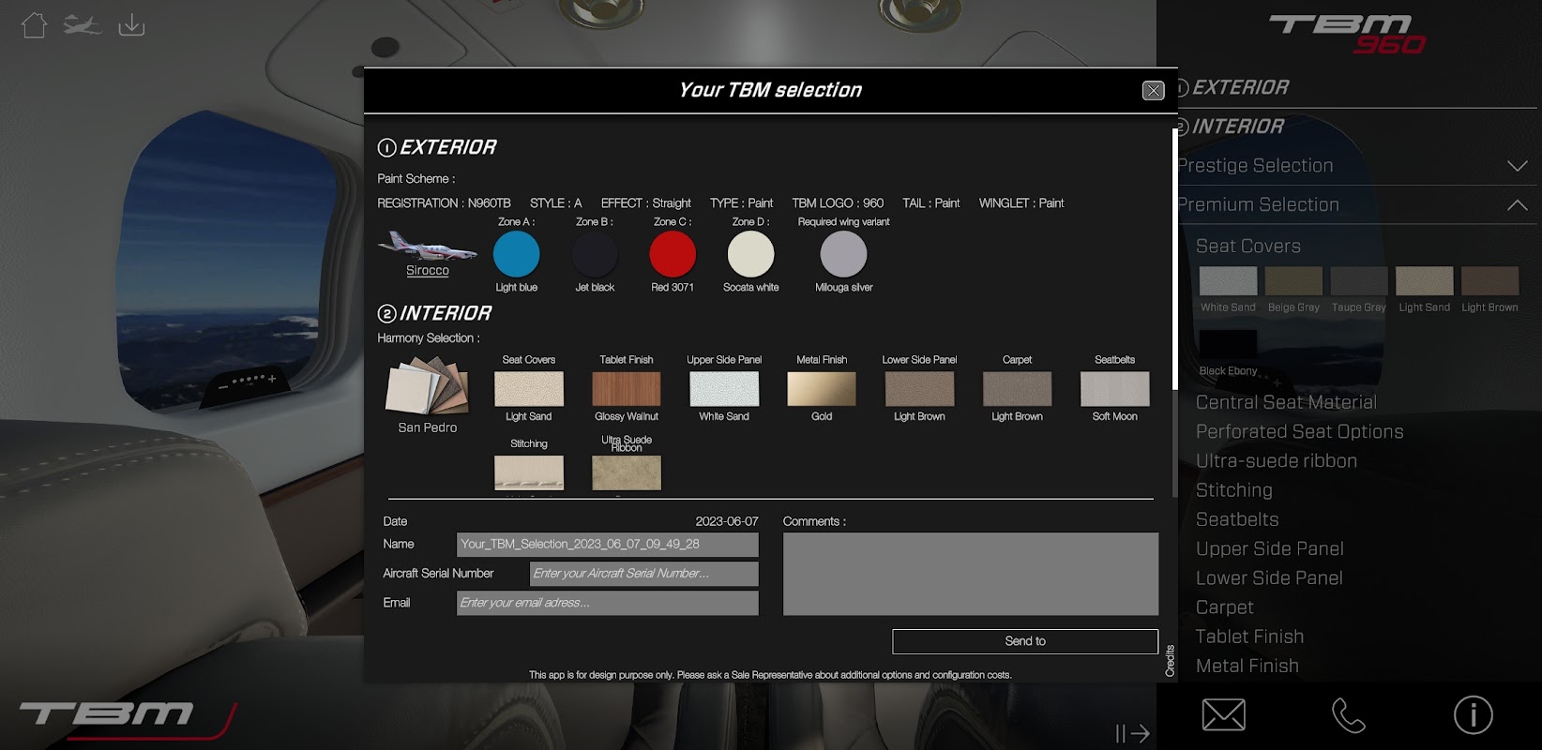Click the INTERIOR heading in the dialog

tap(434, 313)
